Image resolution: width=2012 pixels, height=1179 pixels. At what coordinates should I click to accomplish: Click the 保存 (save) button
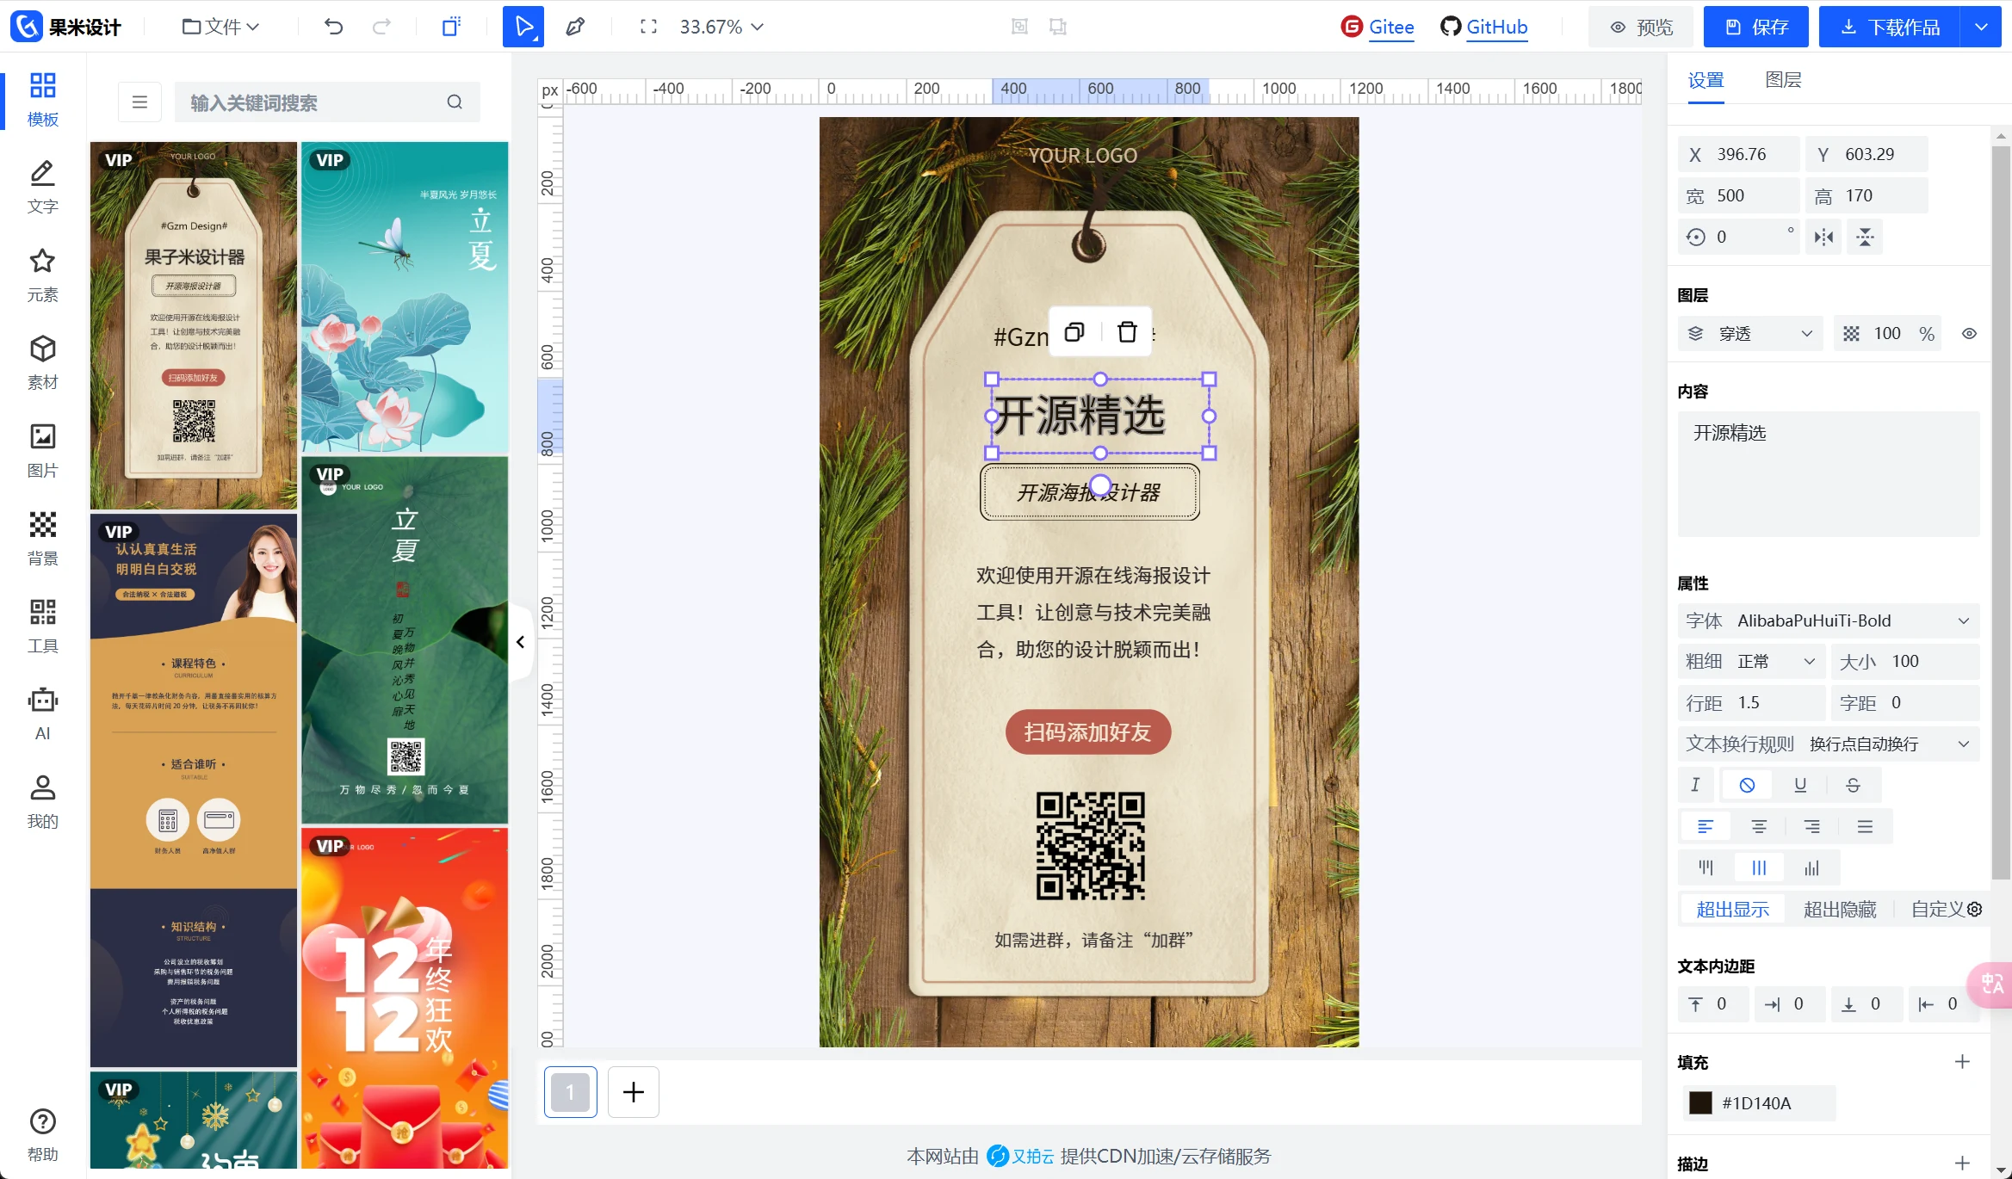coord(1755,27)
